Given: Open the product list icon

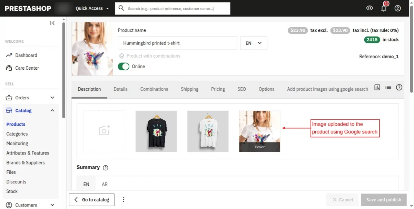Looking at the screenshot, I should click(x=388, y=88).
